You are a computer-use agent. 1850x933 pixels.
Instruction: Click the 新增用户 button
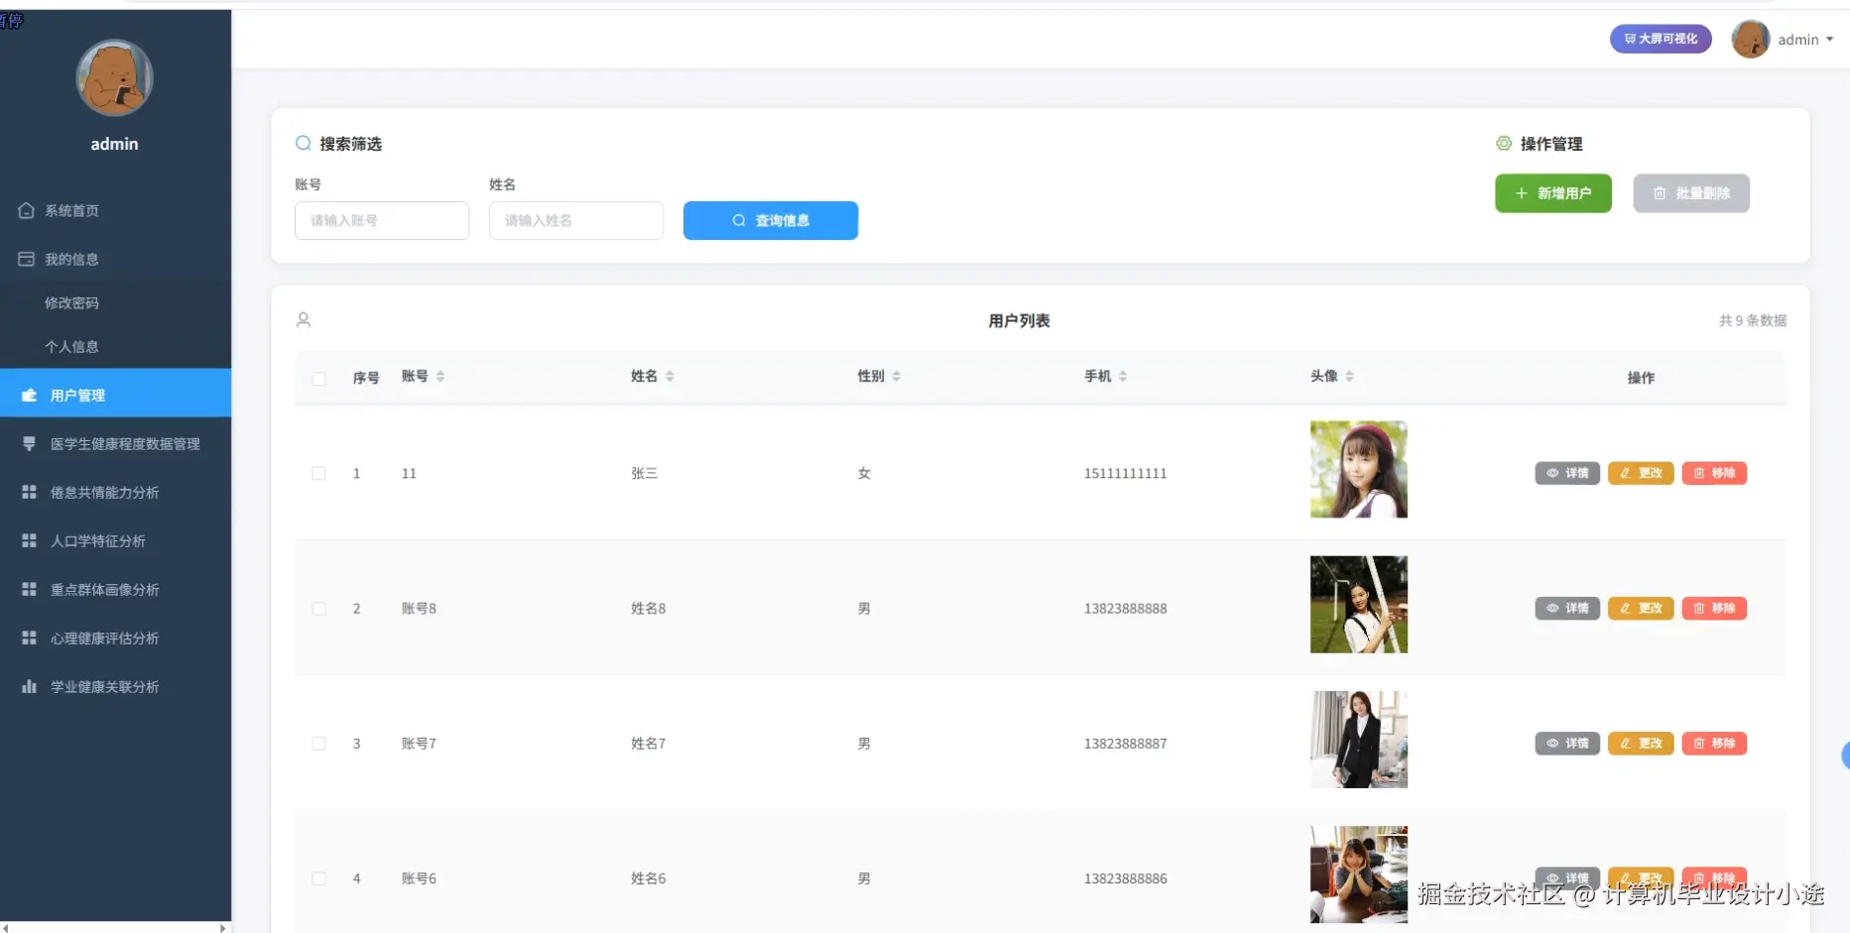(x=1553, y=193)
